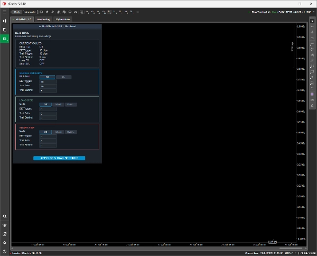Pick the purple drawing color swatch
This screenshot has height=256, width=317.
[312, 94]
